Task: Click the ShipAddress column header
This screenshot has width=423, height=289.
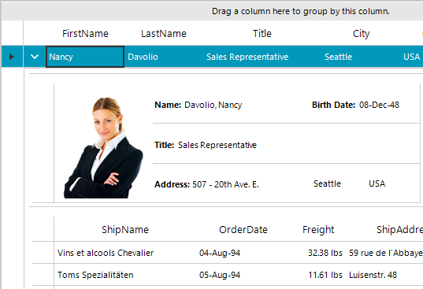Action: click(399, 229)
